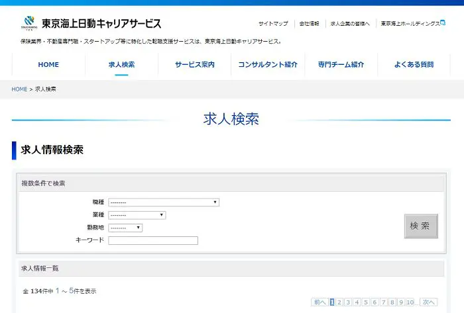Go to results page 5
This screenshot has width=464, height=313.
point(366,302)
